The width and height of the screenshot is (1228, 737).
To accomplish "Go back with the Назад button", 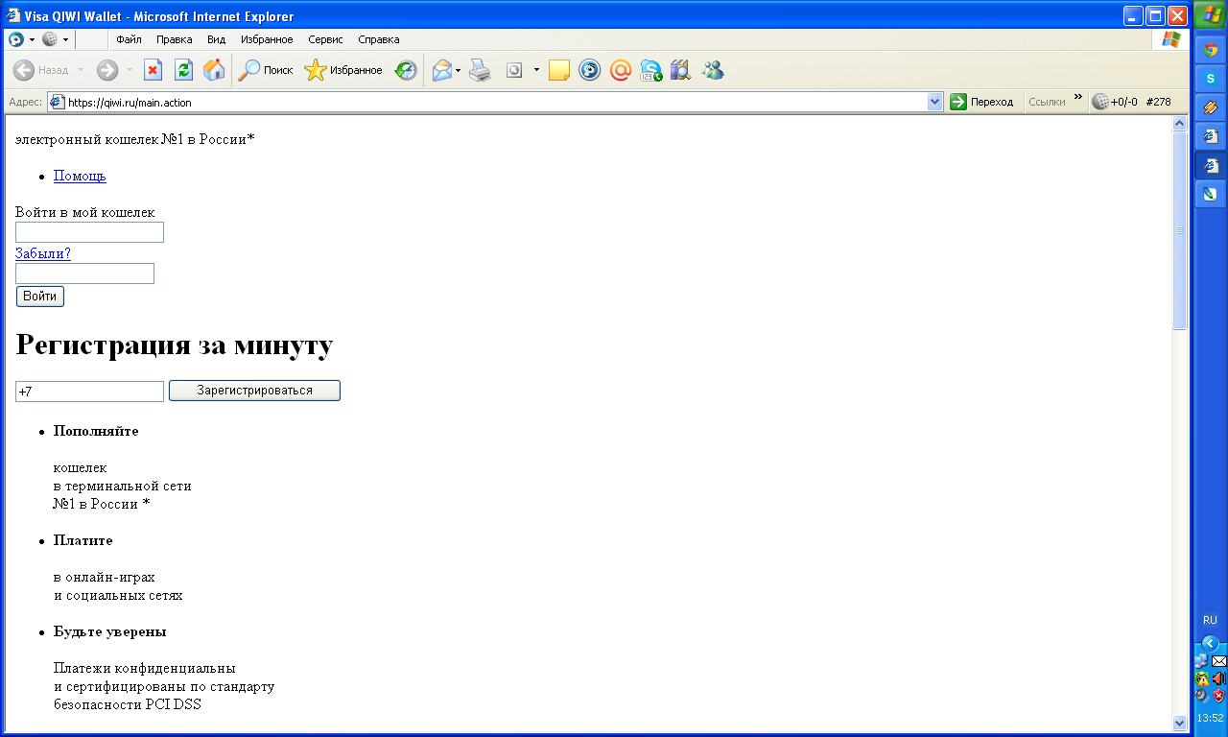I will point(40,70).
